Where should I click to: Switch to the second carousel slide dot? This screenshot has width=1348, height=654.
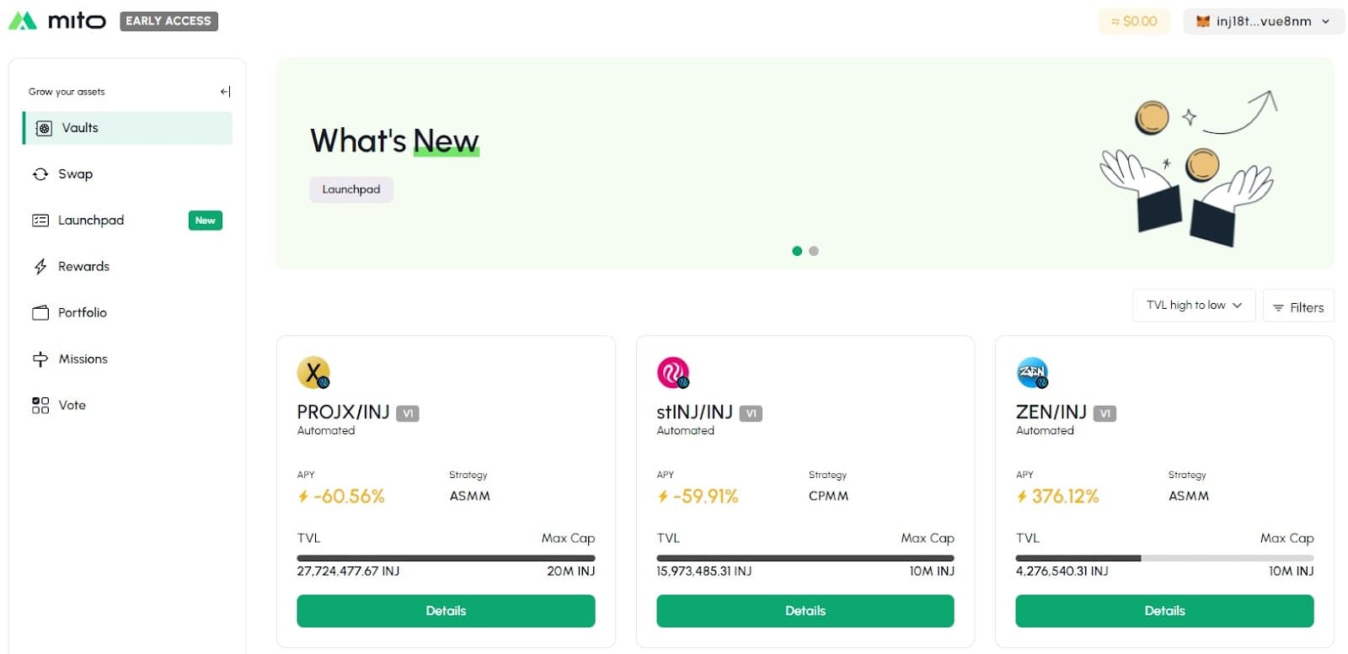[x=814, y=251]
